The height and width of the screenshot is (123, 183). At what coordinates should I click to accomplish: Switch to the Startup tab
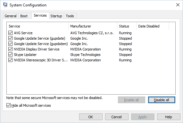(56, 16)
